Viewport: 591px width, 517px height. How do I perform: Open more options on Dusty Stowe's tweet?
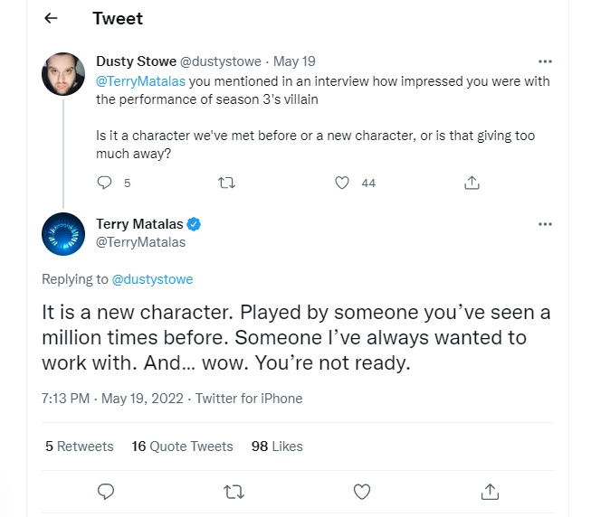point(545,61)
